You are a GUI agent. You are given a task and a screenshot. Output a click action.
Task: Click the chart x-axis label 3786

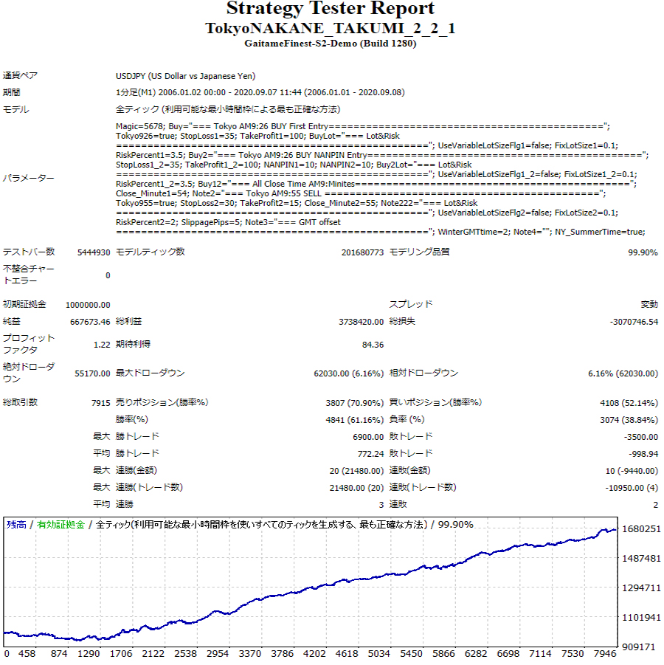coord(282,653)
